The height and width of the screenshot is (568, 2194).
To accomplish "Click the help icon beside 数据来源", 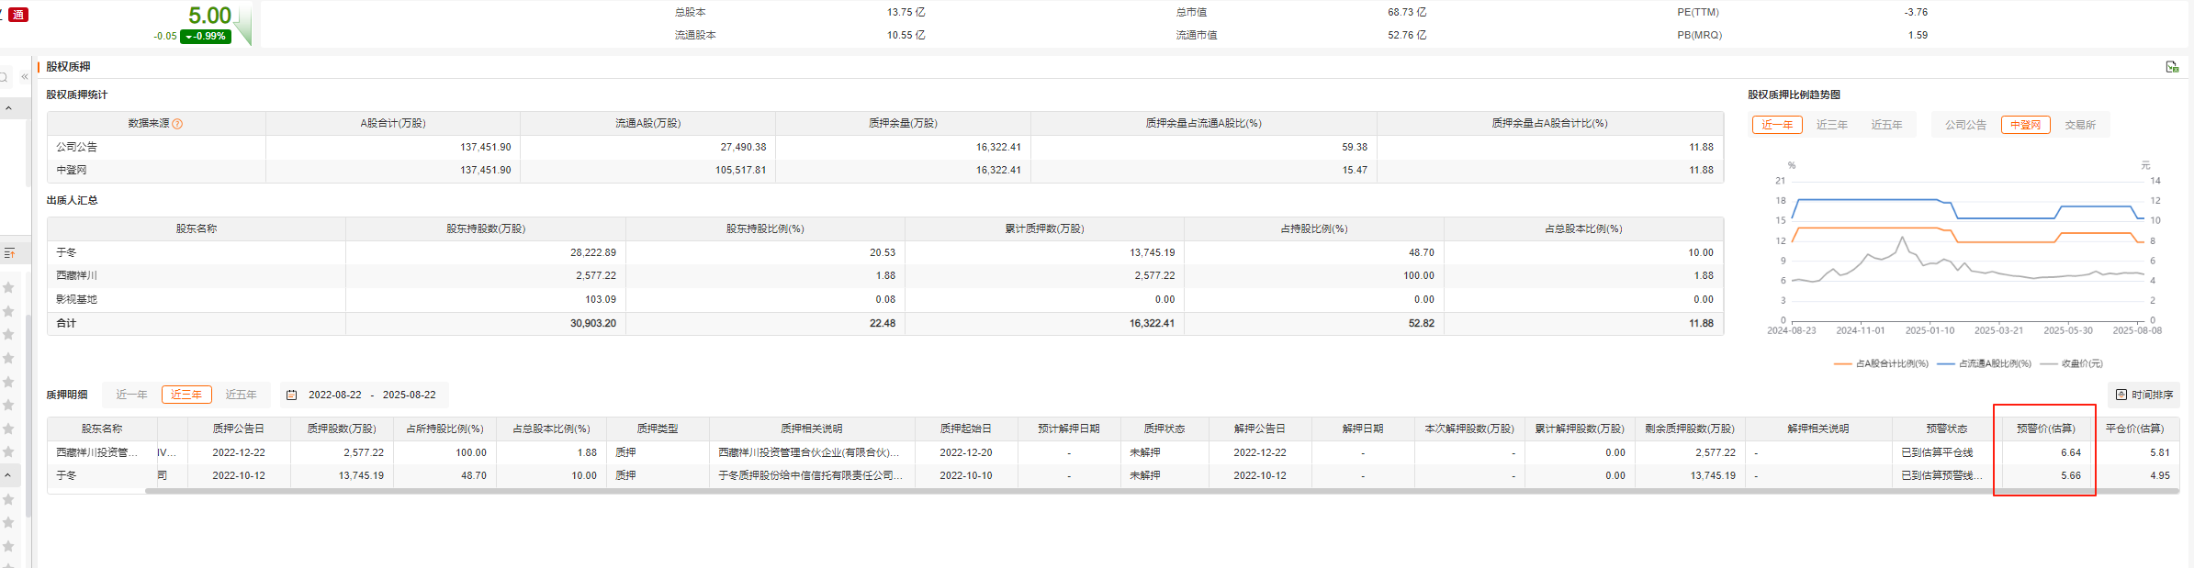I will pyautogui.click(x=177, y=124).
